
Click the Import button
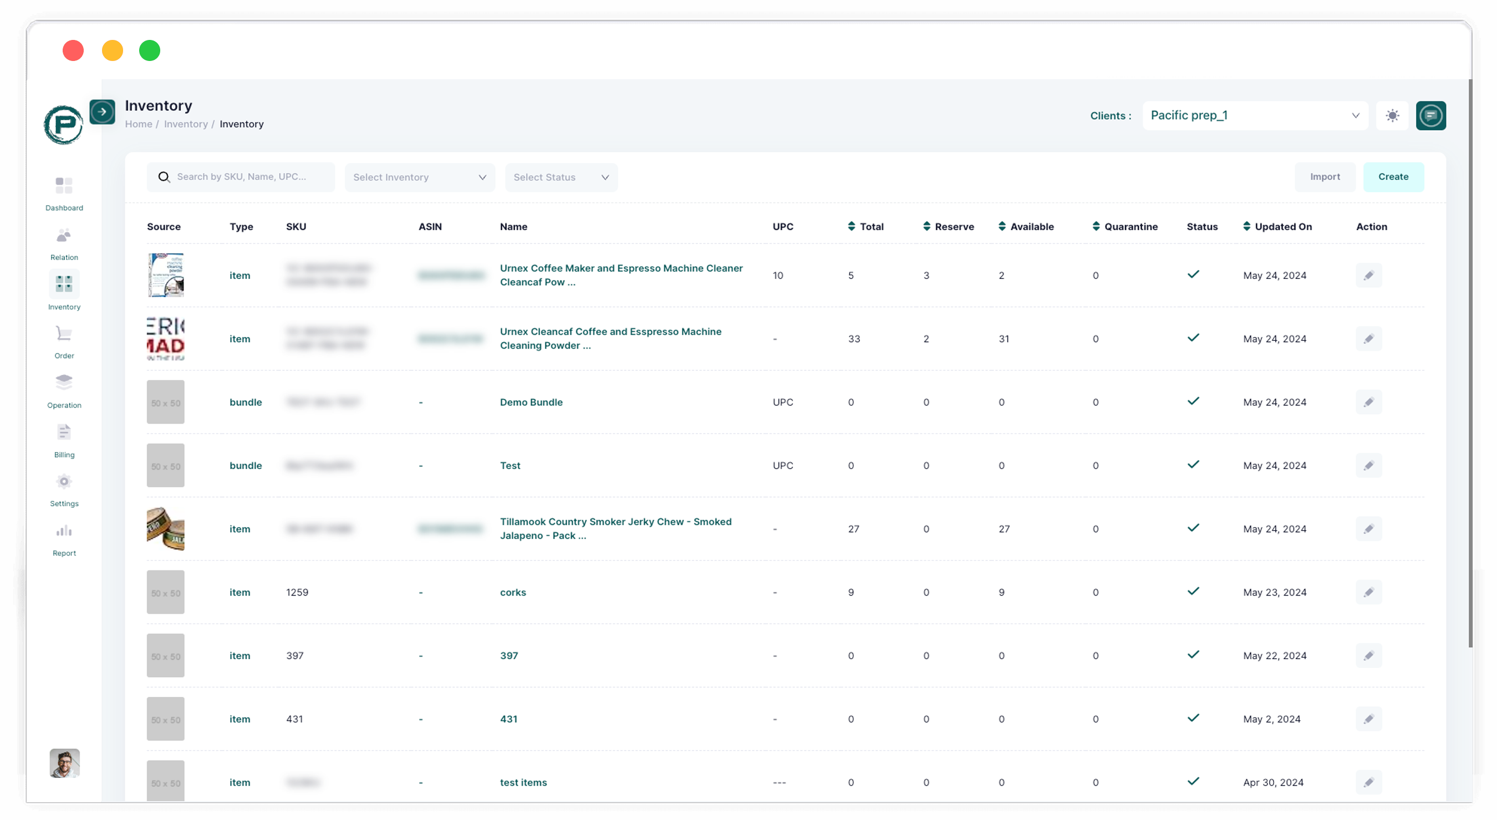[1325, 177]
